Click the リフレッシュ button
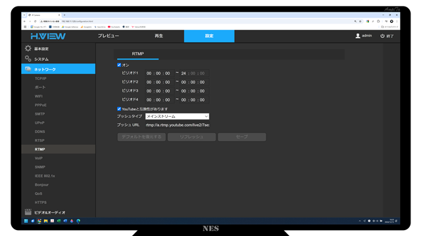 pyautogui.click(x=191, y=137)
